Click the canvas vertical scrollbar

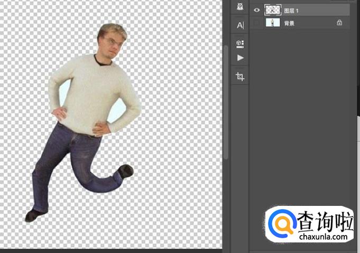(226, 101)
